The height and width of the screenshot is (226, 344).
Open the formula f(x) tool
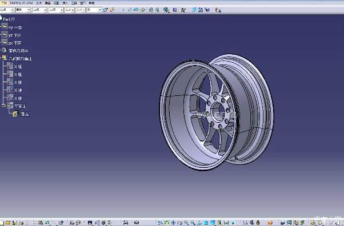(72, 223)
